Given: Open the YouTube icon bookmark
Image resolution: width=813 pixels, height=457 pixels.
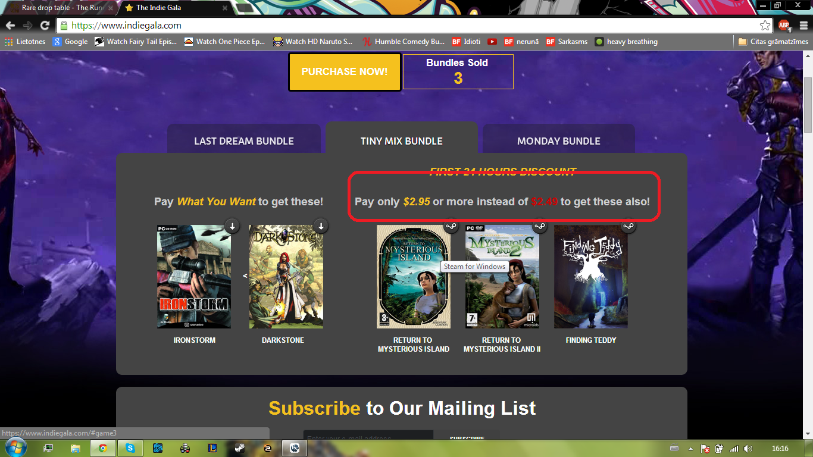Looking at the screenshot, I should point(492,42).
